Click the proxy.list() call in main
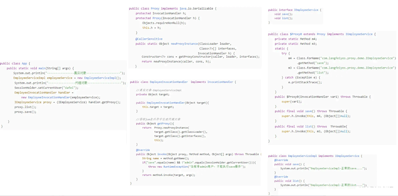This screenshot has height=196, width=398. (25, 107)
